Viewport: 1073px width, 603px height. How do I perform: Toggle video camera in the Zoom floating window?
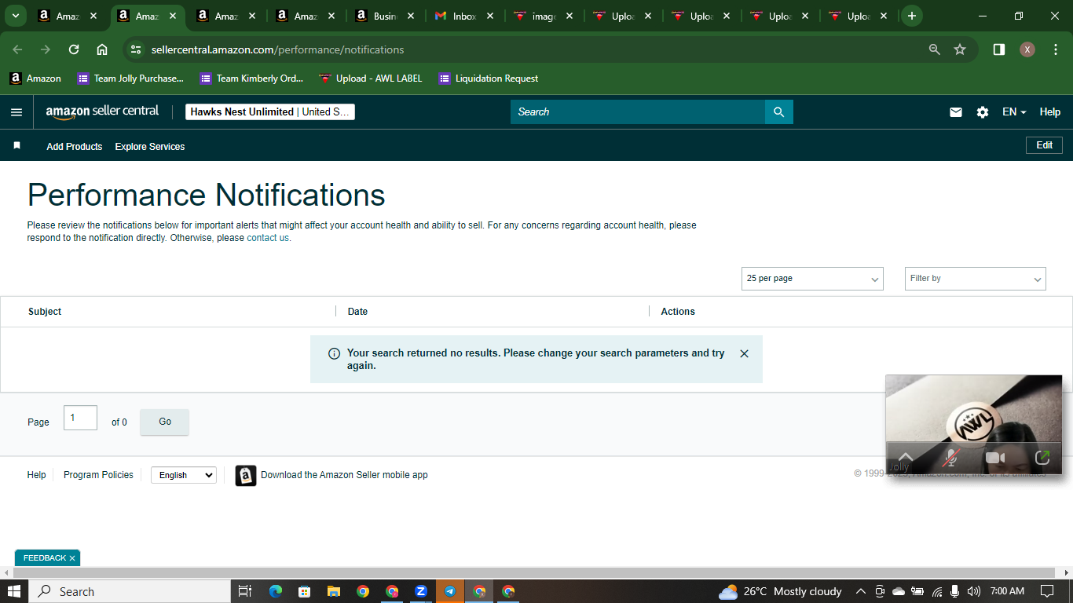point(995,458)
